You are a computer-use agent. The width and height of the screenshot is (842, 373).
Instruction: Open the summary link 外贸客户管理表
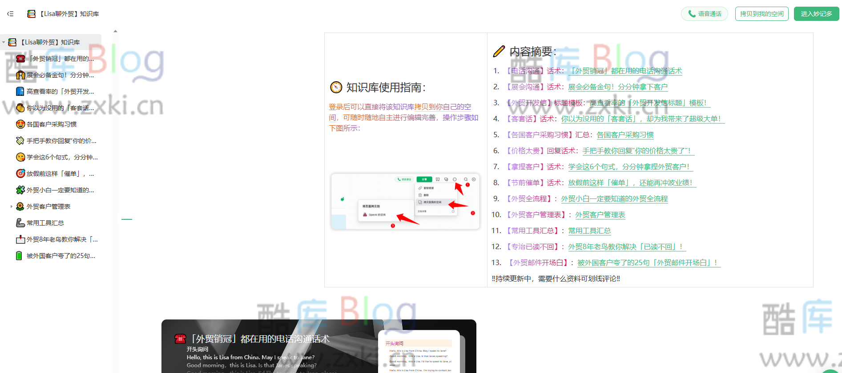click(x=600, y=215)
